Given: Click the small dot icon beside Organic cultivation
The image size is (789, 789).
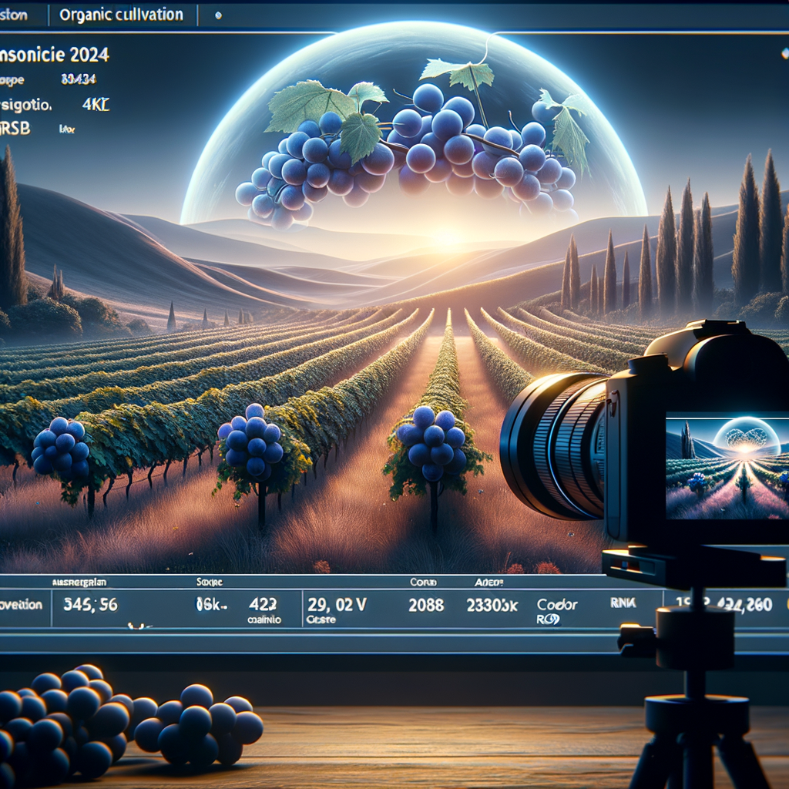Looking at the screenshot, I should (x=218, y=15).
